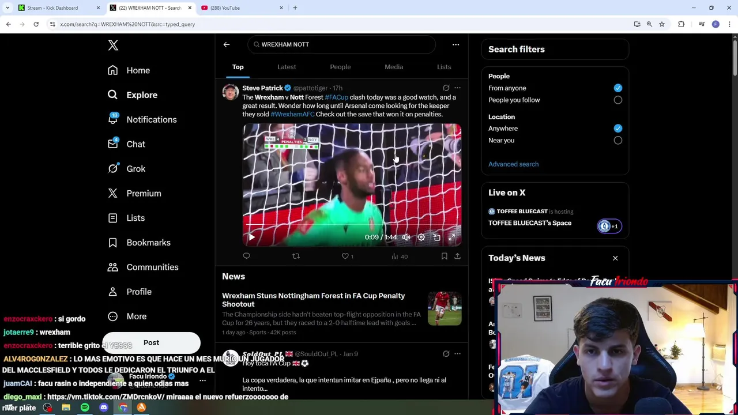Screen dimensions: 738x415
Task: Select the Anywhere location filter
Action: pos(617,129)
